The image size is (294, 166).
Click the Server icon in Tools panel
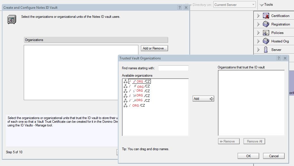[266, 50]
